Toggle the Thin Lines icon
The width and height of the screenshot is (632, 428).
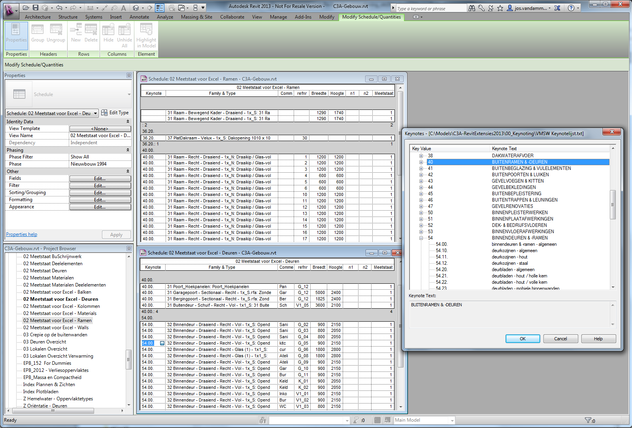tap(160, 8)
